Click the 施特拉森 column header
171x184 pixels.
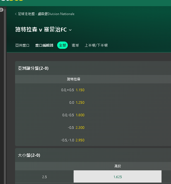pos(74,79)
